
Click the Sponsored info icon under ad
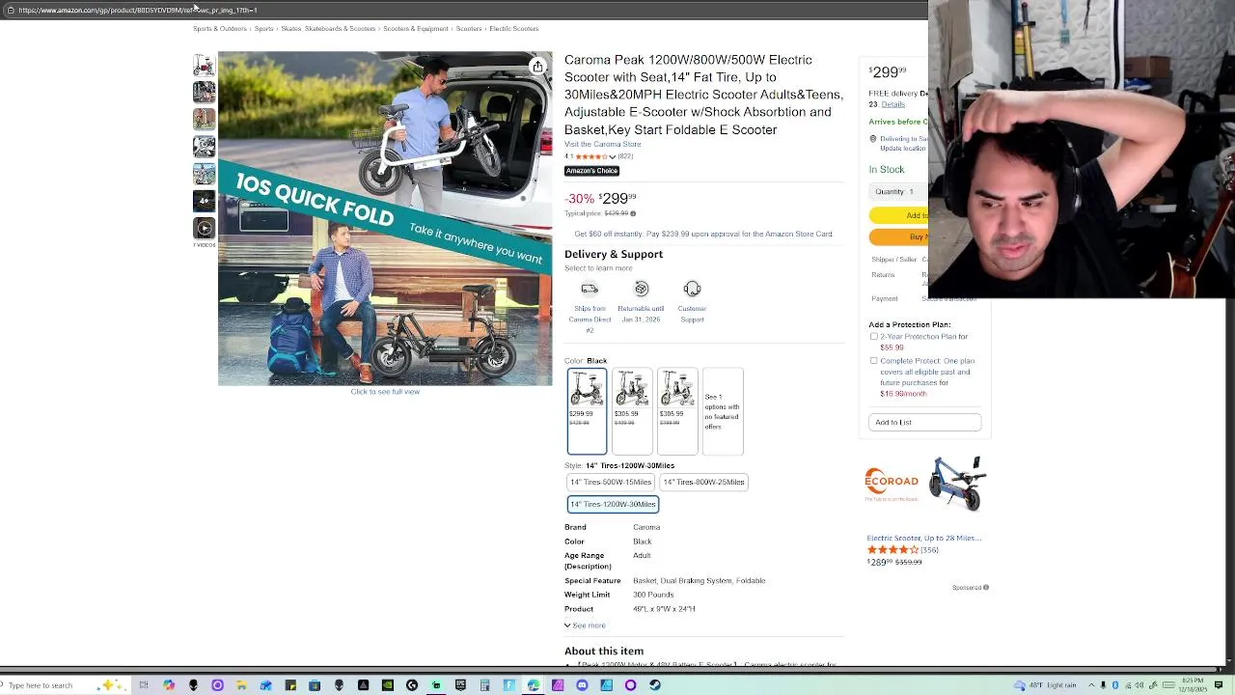(x=985, y=587)
